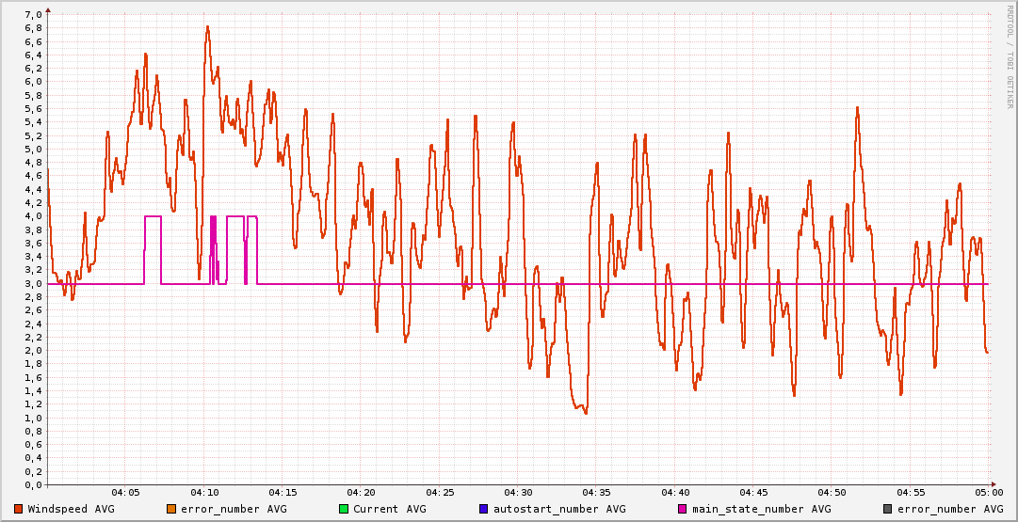Click the gray error_number legend swatch
The height and width of the screenshot is (522, 1018).
click(888, 509)
